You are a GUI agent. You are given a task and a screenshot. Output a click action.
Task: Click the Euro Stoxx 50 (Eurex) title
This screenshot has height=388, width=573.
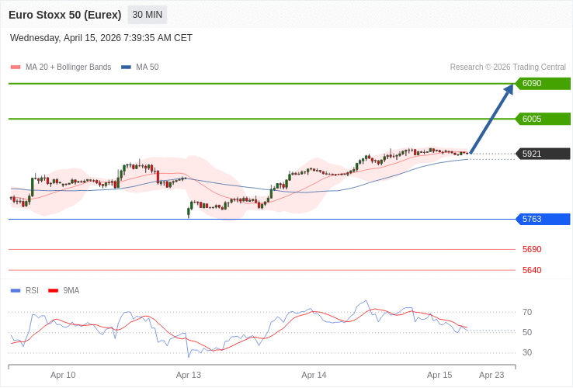[65, 15]
